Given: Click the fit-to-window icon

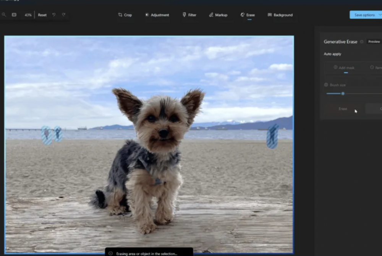Looking at the screenshot, I should coord(14,14).
